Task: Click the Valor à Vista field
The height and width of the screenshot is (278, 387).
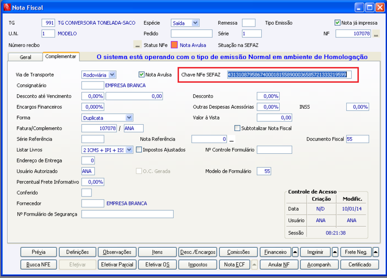Action: pos(274,117)
